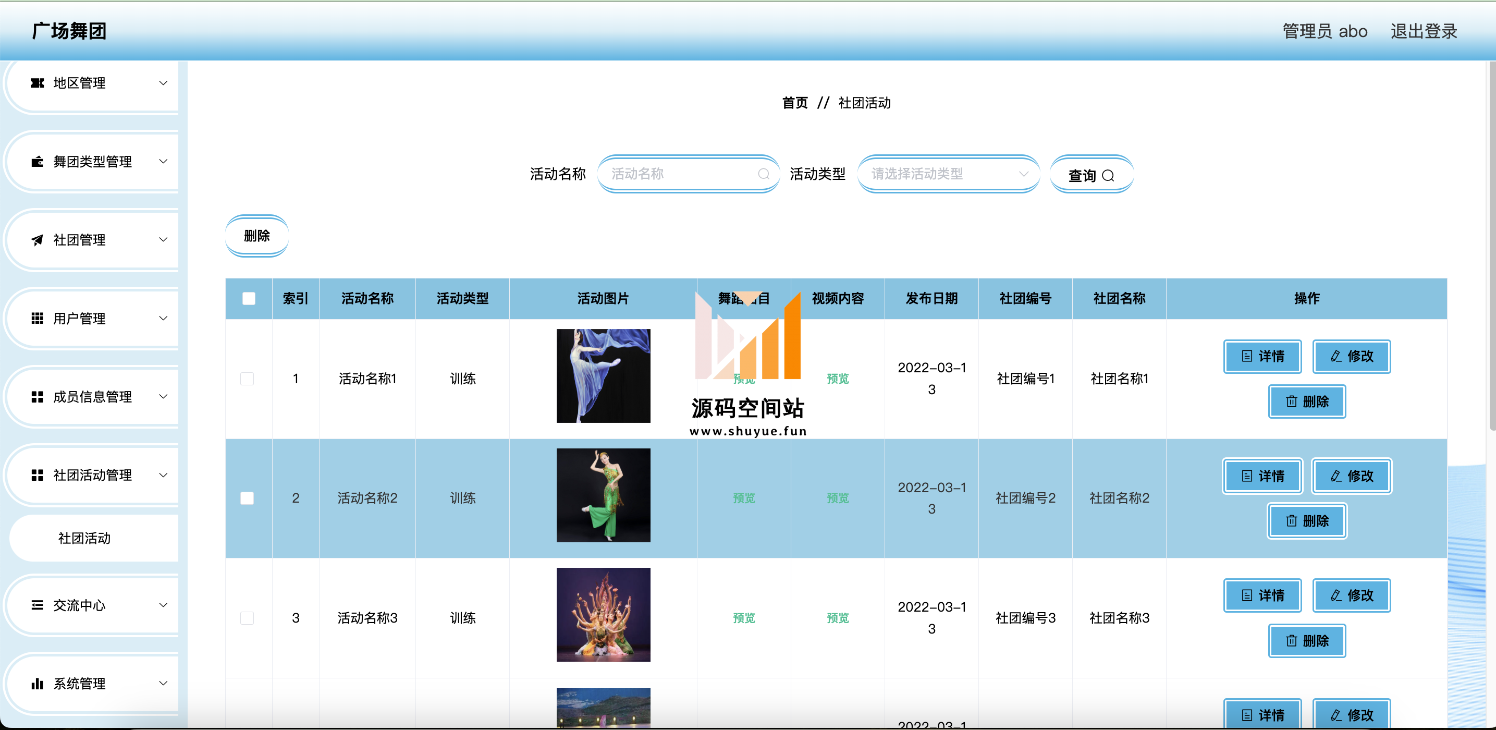Click the 系统管理 bar chart icon
Viewport: 1496px width, 730px height.
[37, 684]
